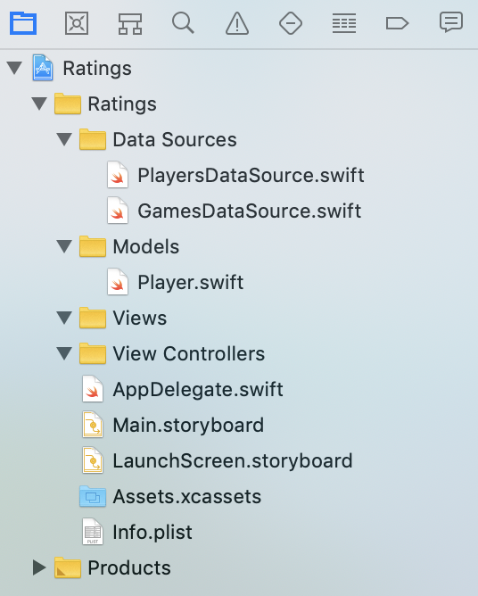Expand the Products folder triangle
Viewport: 478px width, 596px height.
click(x=39, y=567)
